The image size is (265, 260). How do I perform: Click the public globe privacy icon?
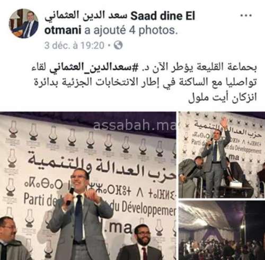(x=118, y=45)
